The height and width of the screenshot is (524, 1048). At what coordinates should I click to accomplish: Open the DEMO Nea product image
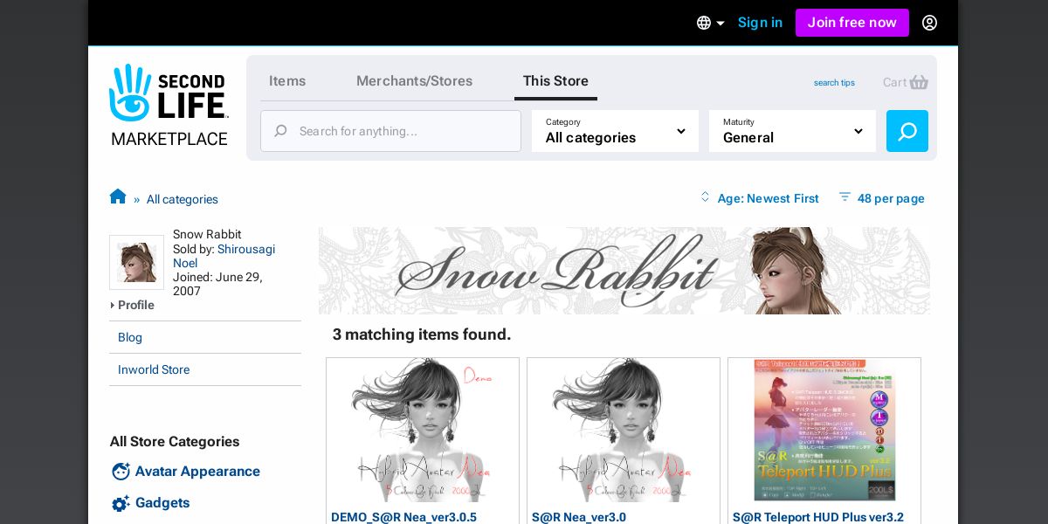pos(423,430)
